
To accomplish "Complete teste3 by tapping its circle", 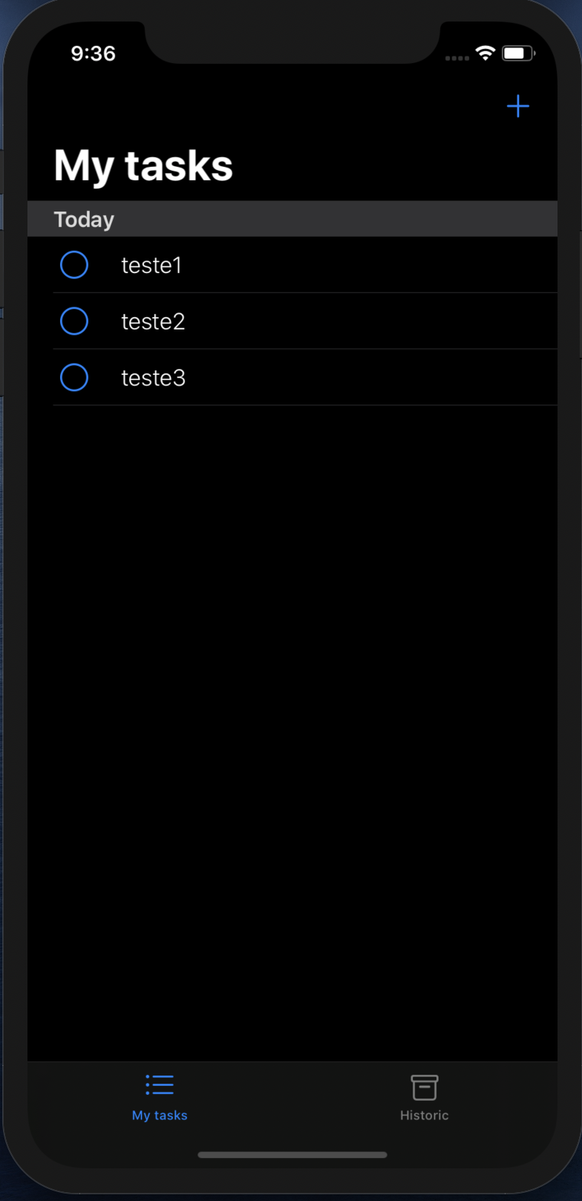I will pyautogui.click(x=73, y=377).
